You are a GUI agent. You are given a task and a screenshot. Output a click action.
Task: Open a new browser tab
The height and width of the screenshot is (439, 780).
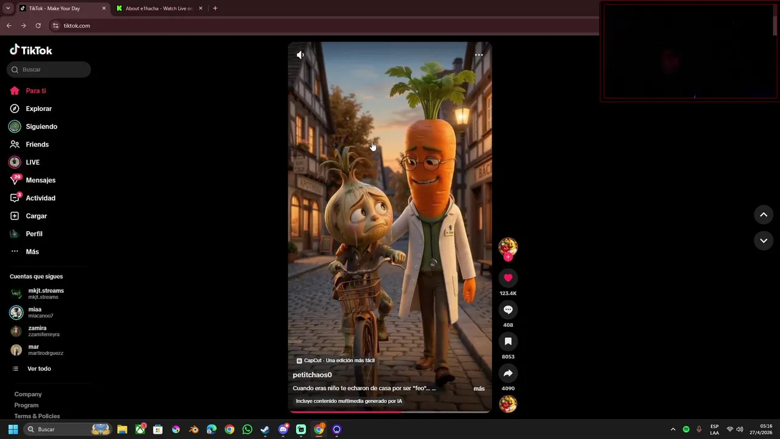(215, 9)
